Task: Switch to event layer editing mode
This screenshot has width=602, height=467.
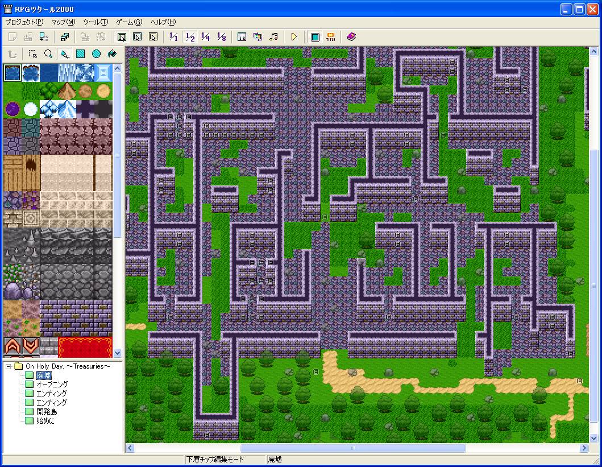Action: point(153,37)
